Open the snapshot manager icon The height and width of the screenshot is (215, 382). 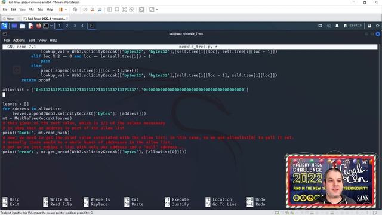(x=100, y=10)
